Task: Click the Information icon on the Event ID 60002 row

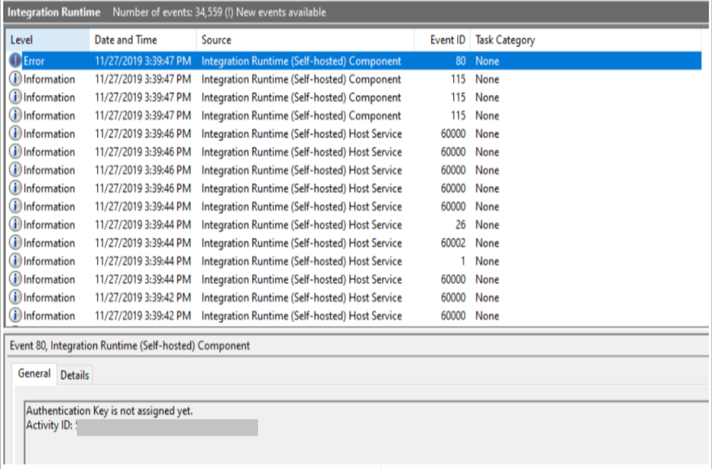Action: coord(15,243)
